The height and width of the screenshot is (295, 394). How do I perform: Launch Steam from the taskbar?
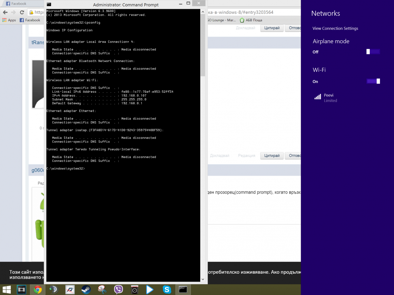tap(86, 289)
